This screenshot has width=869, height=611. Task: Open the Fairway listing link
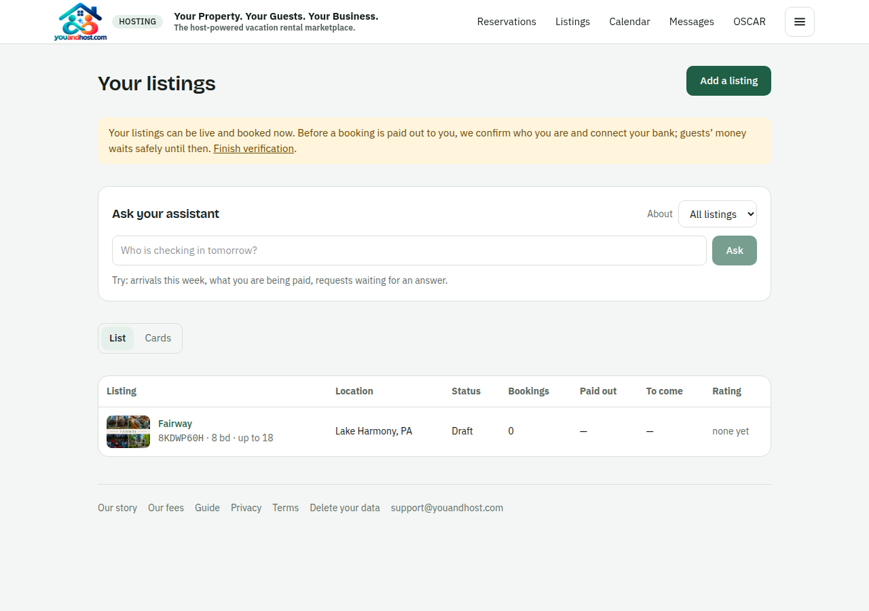pos(175,424)
